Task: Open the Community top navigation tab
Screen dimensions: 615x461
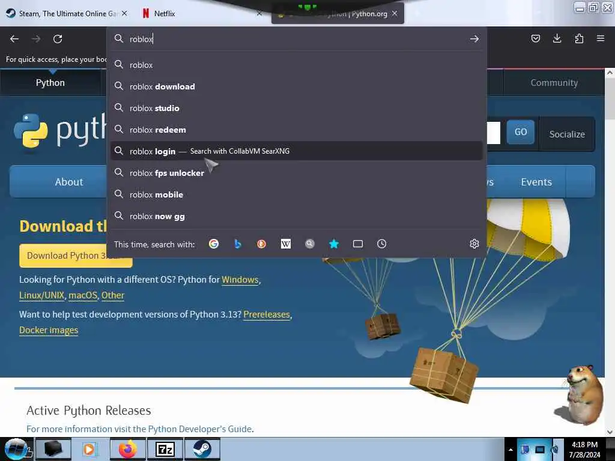Action: (x=554, y=83)
